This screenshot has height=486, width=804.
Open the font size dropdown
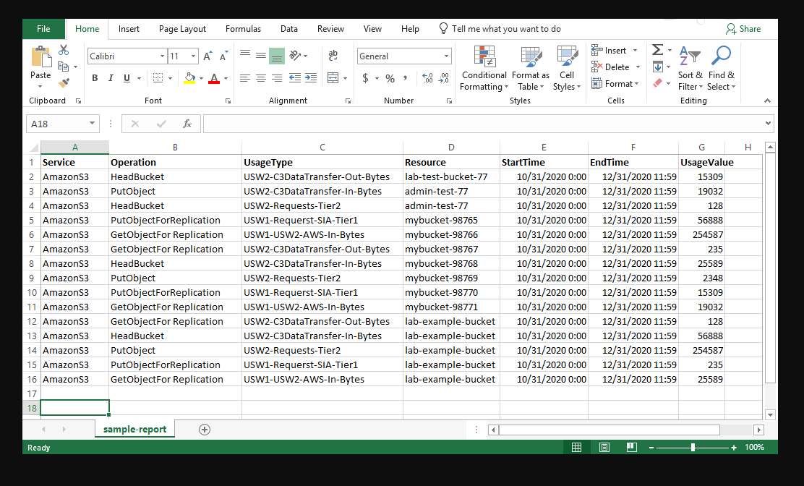click(x=193, y=56)
